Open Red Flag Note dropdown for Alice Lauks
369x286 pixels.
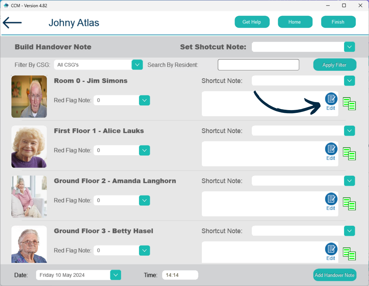coord(145,150)
